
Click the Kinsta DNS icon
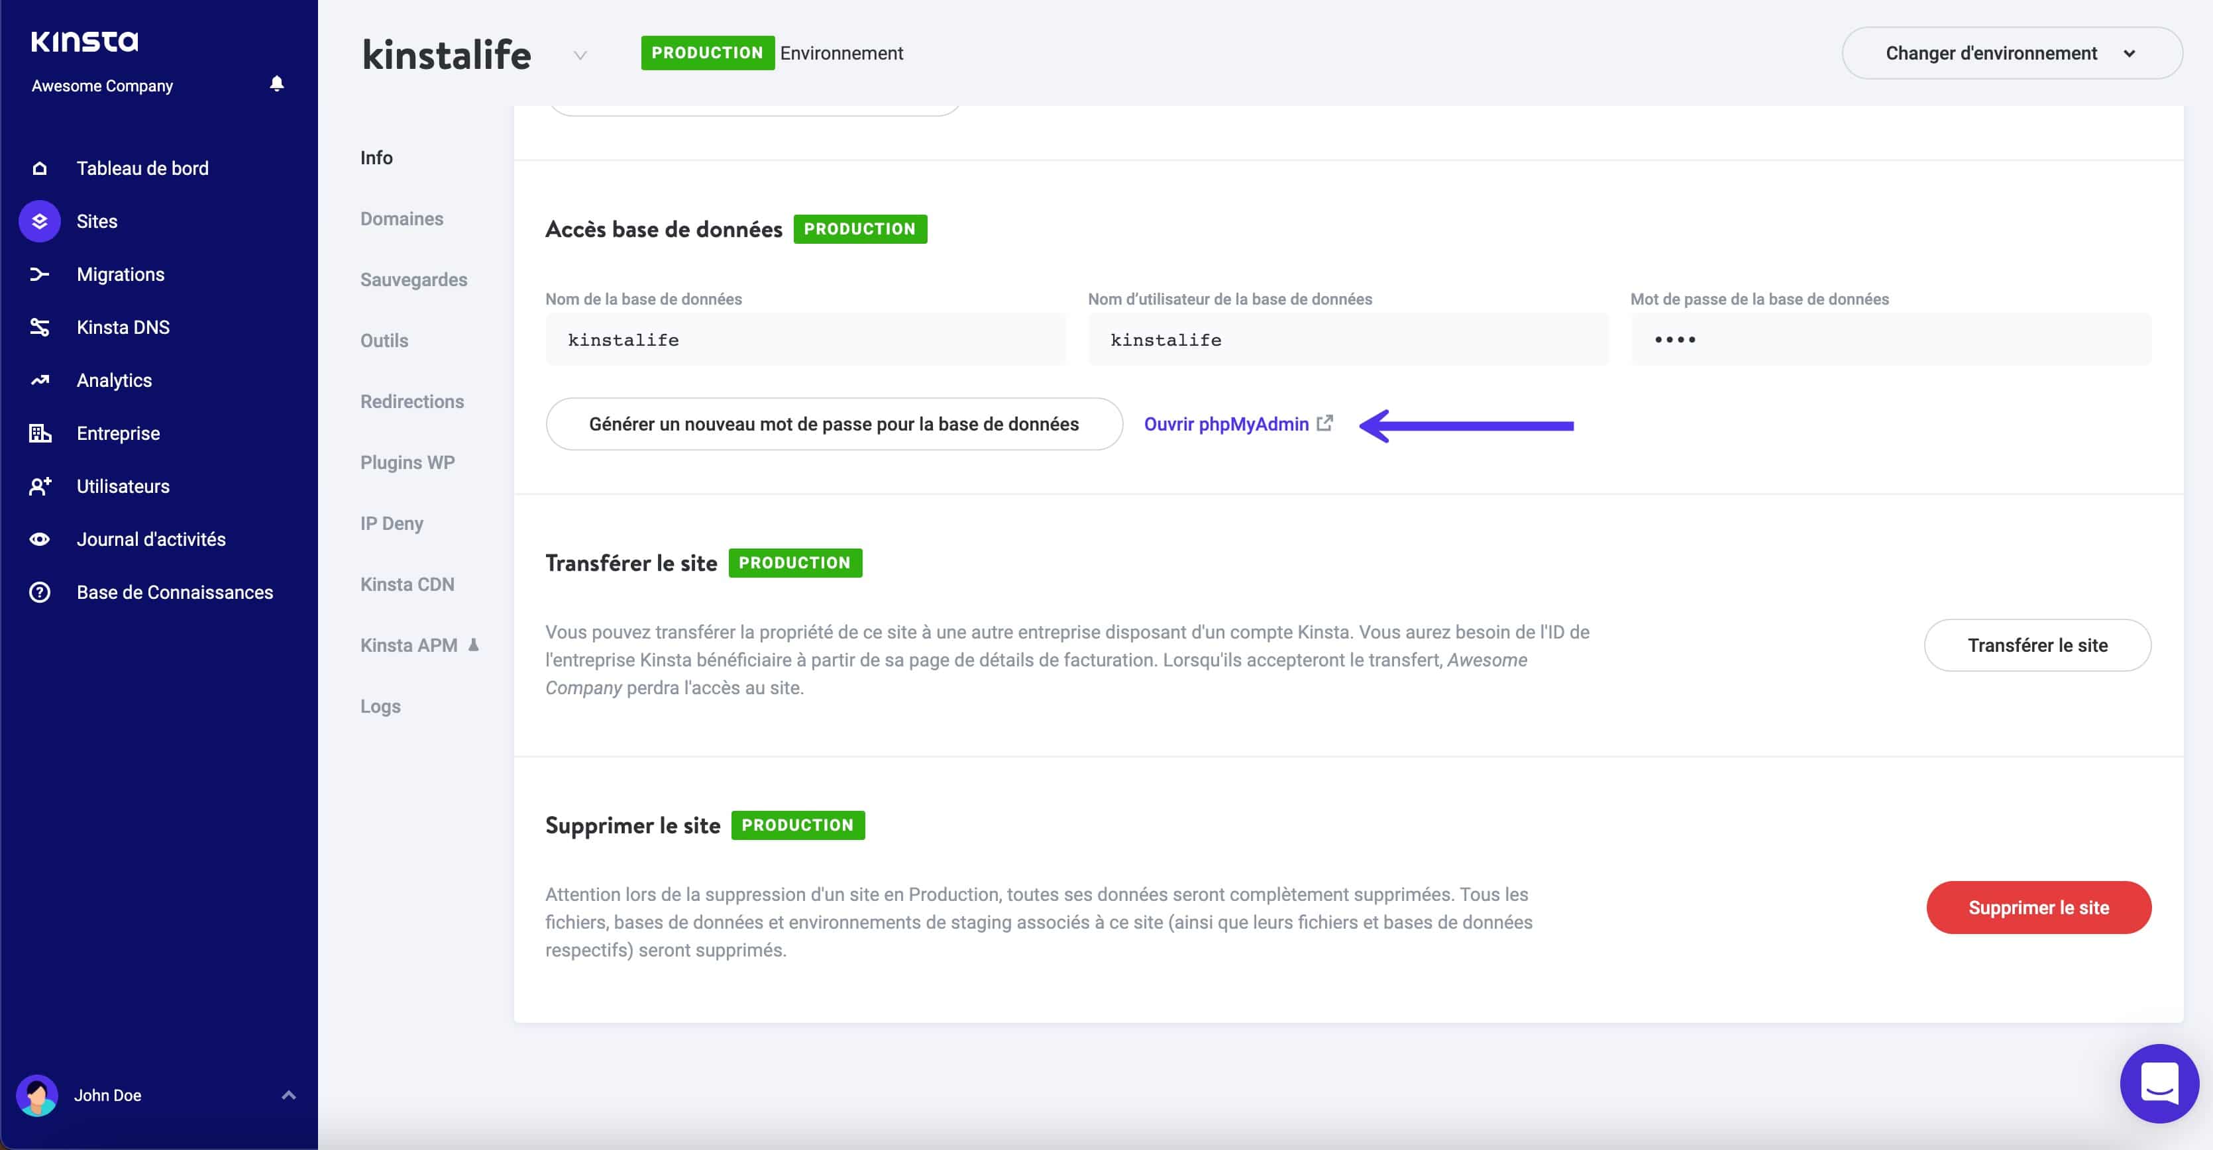[x=40, y=327]
